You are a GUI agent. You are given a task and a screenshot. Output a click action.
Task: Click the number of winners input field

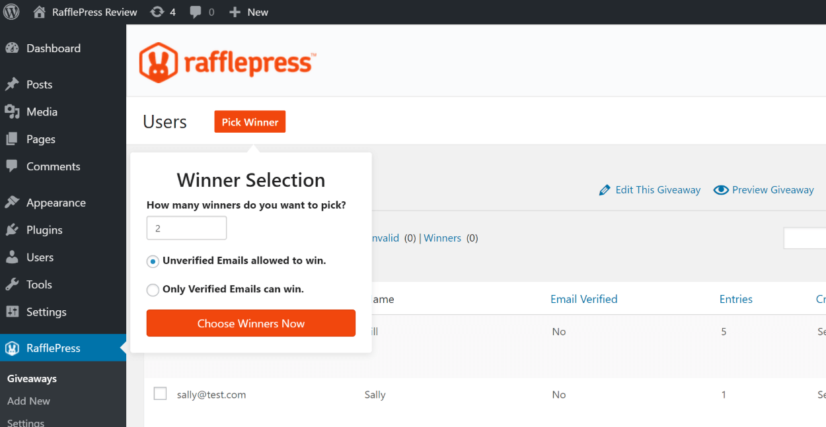point(186,228)
